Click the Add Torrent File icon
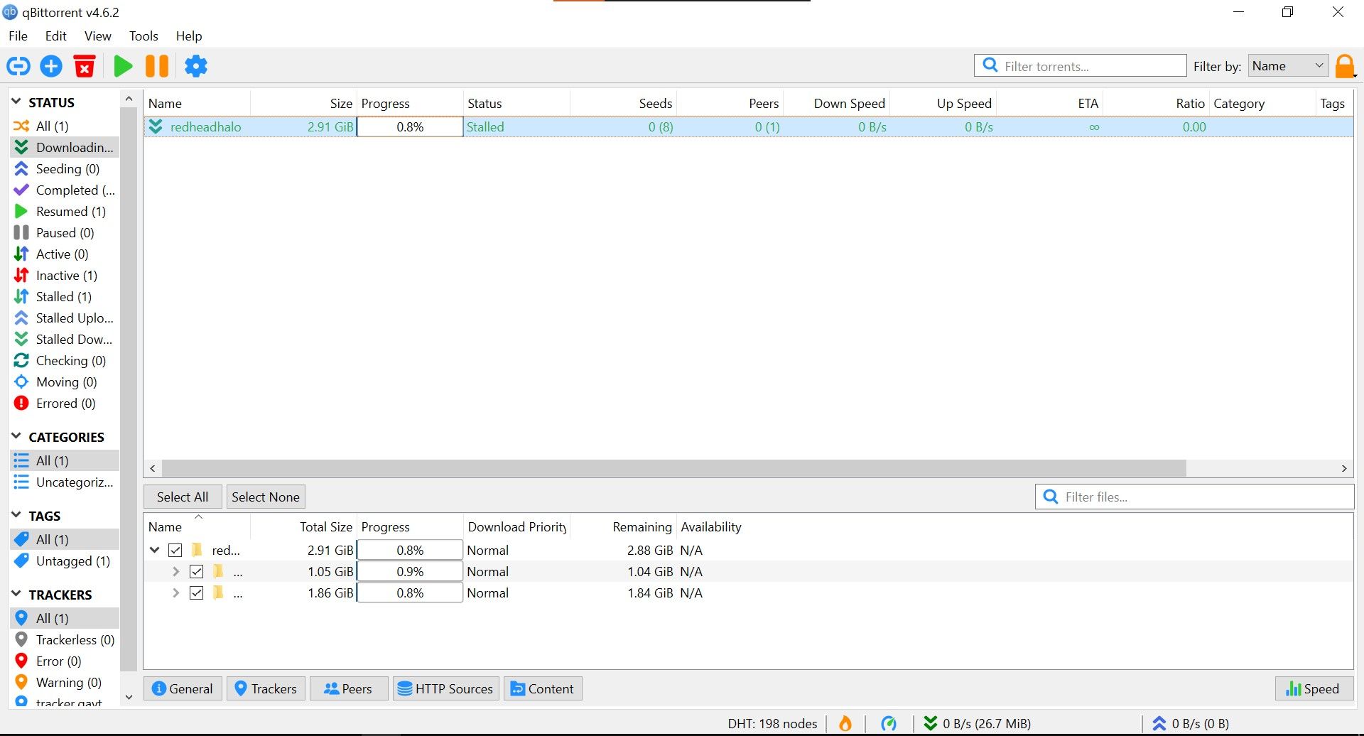This screenshot has height=736, width=1364. (50, 65)
